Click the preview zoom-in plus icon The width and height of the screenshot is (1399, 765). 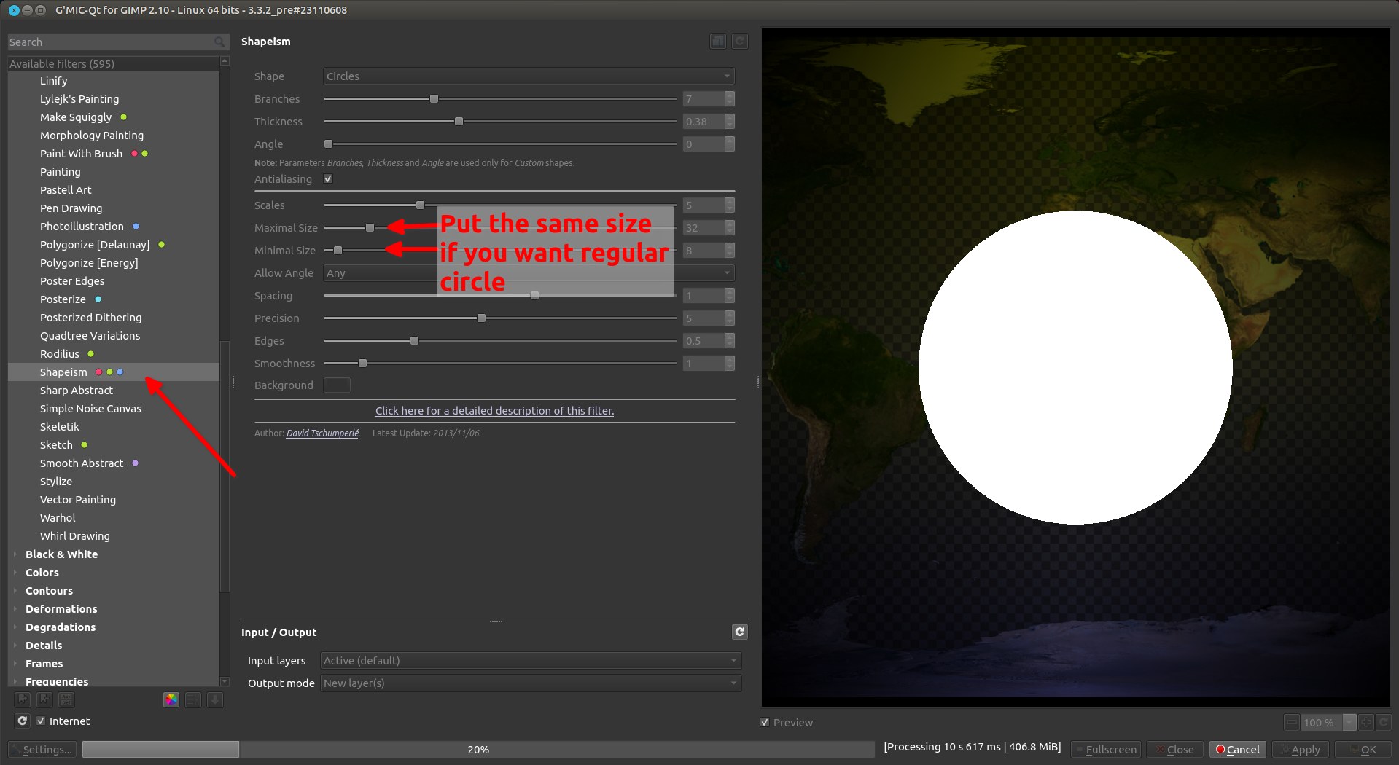coord(1366,722)
